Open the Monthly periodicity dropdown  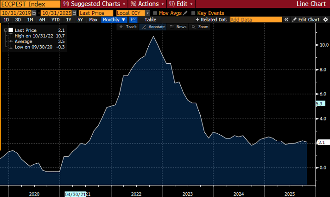[x=114, y=20]
